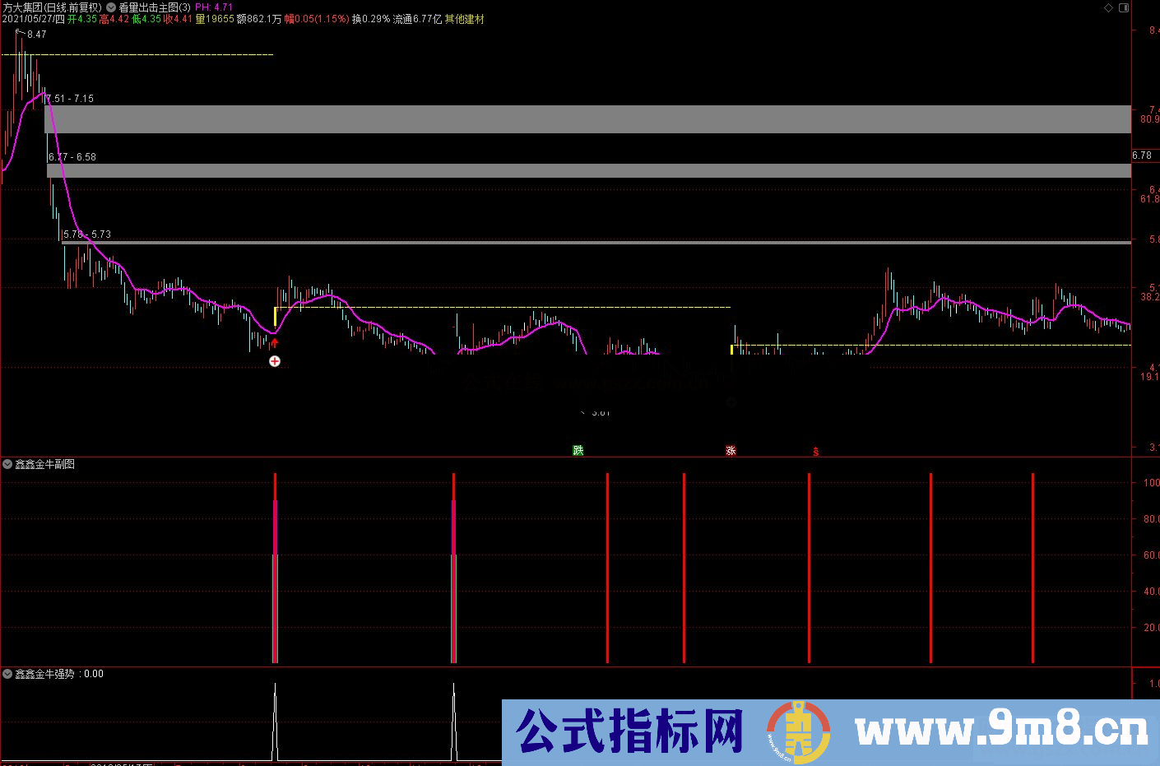Select the red 涨 marker at the chart bottom

click(731, 450)
